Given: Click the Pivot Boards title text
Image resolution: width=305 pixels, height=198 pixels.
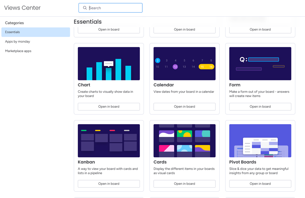Looking at the screenshot, I should (x=242, y=162).
